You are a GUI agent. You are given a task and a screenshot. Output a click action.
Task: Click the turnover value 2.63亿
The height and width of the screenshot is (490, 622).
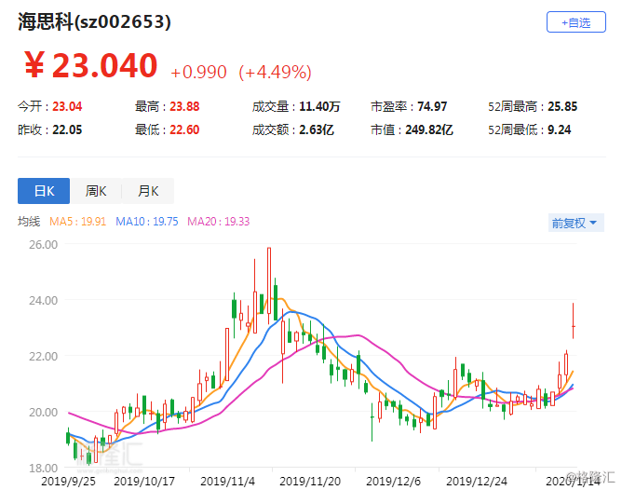[317, 129]
